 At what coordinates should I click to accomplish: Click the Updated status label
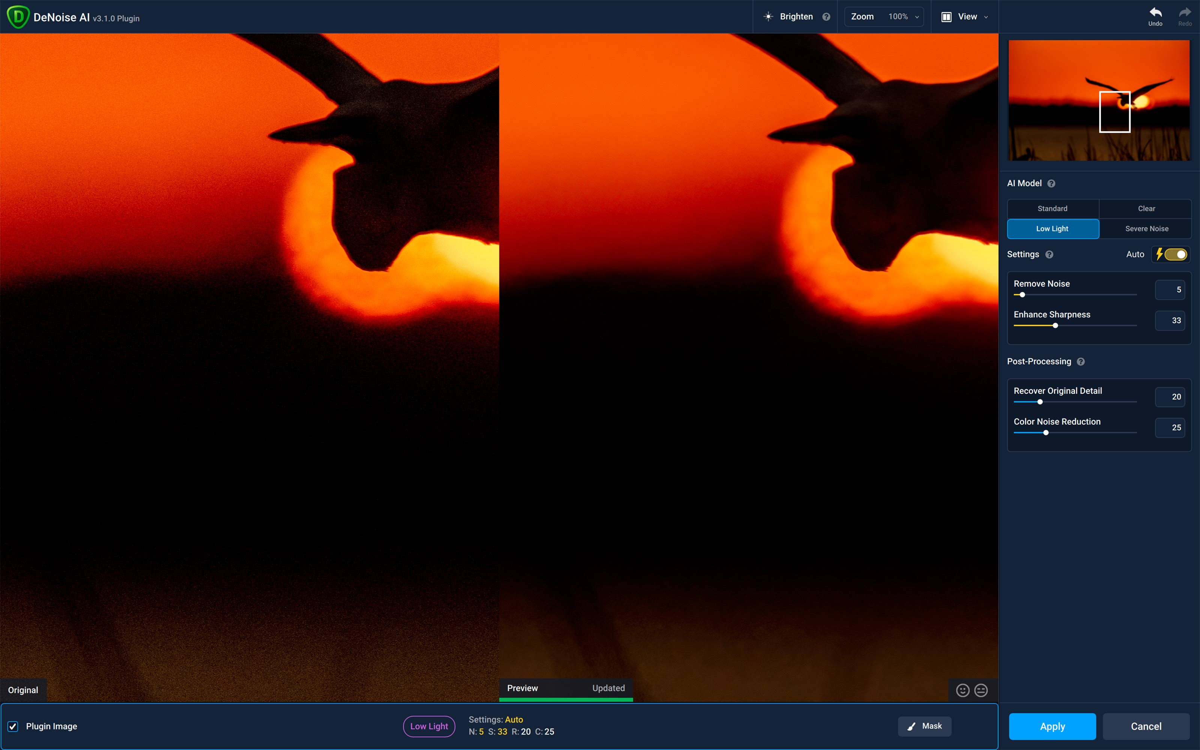pos(608,688)
